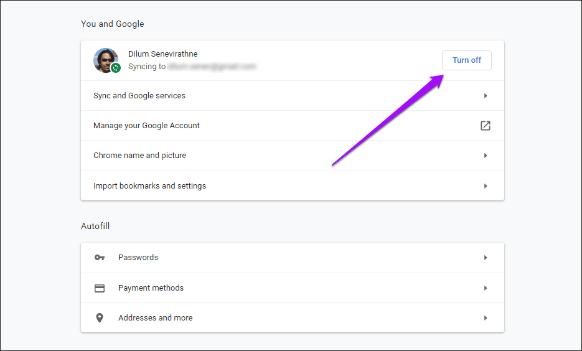Viewport: 582px width, 351px height.
Task: Click the Turn off sync button
Action: click(467, 60)
